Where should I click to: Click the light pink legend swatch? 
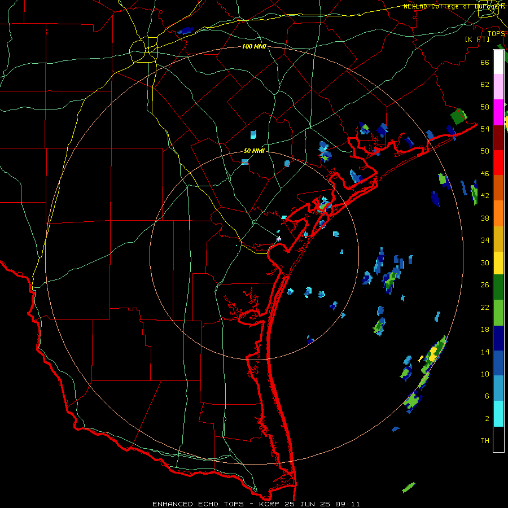498,87
